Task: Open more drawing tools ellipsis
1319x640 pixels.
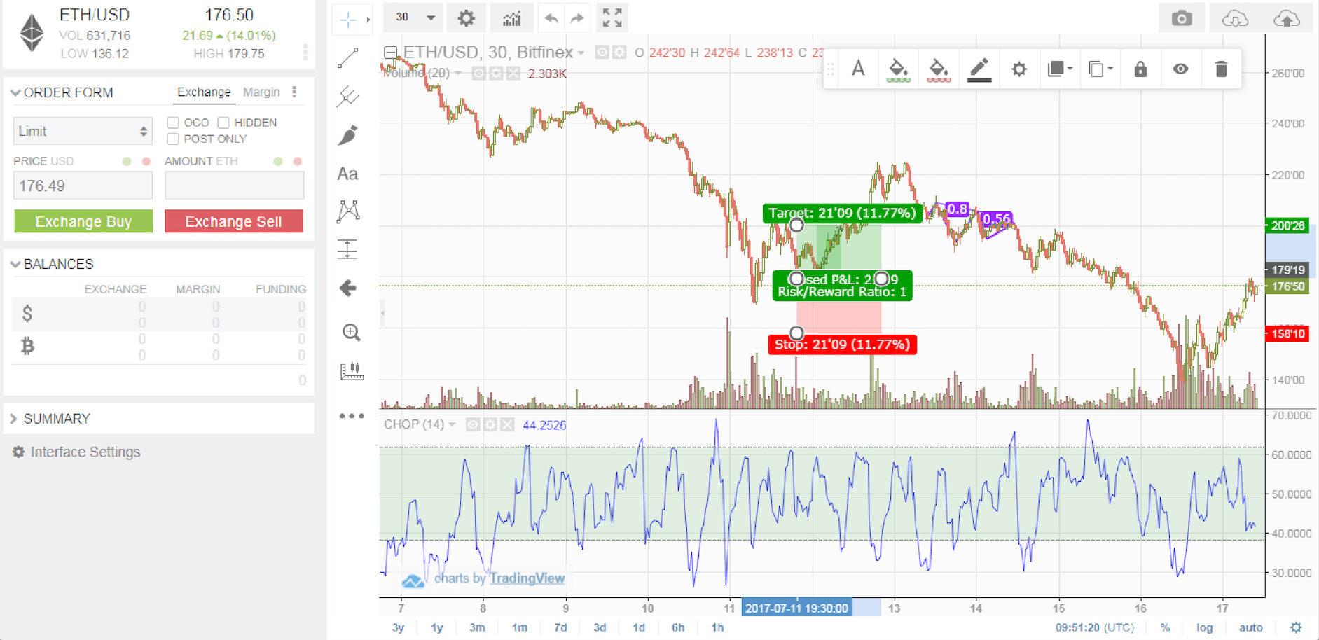Action: [352, 416]
